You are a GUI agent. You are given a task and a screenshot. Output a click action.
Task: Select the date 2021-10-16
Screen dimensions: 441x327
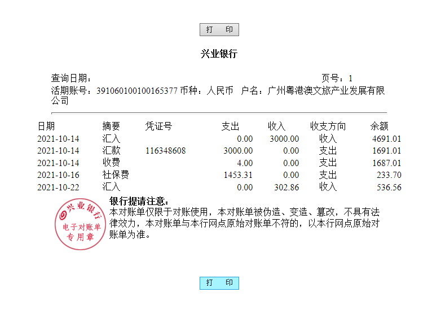[x=58, y=175]
